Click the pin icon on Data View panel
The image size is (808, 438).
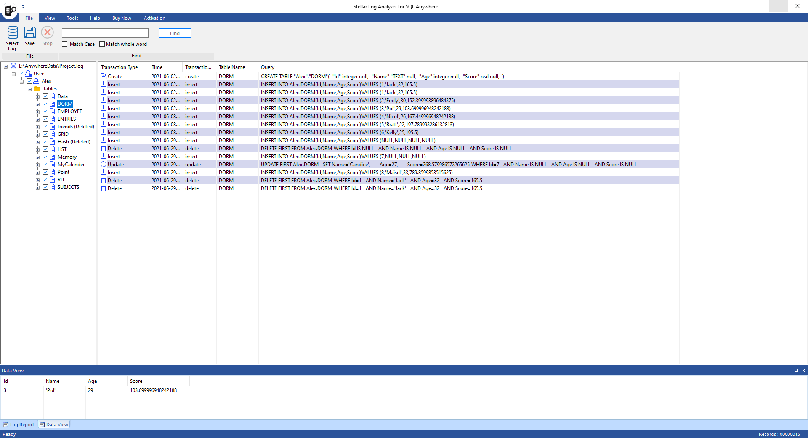797,371
